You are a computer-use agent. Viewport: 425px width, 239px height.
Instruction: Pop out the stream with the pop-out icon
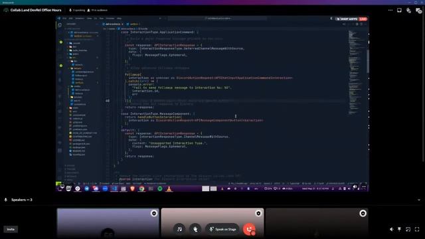point(408,229)
